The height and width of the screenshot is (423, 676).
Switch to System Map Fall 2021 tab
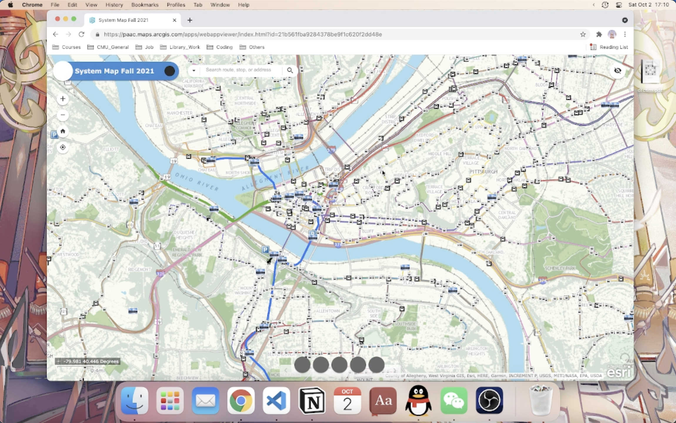(x=123, y=20)
